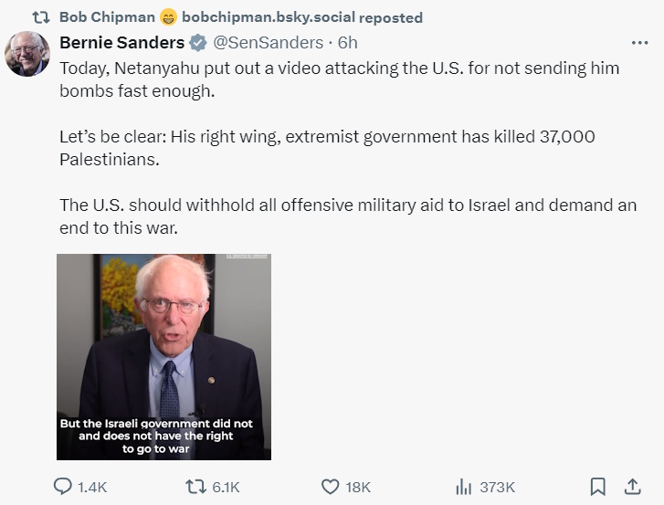This screenshot has width=664, height=505.
Task: Open the three-dot more options menu
Action: pos(639,43)
